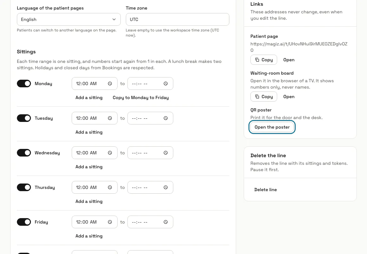Set the Friday start time field
This screenshot has width=367, height=254.
[x=95, y=222]
